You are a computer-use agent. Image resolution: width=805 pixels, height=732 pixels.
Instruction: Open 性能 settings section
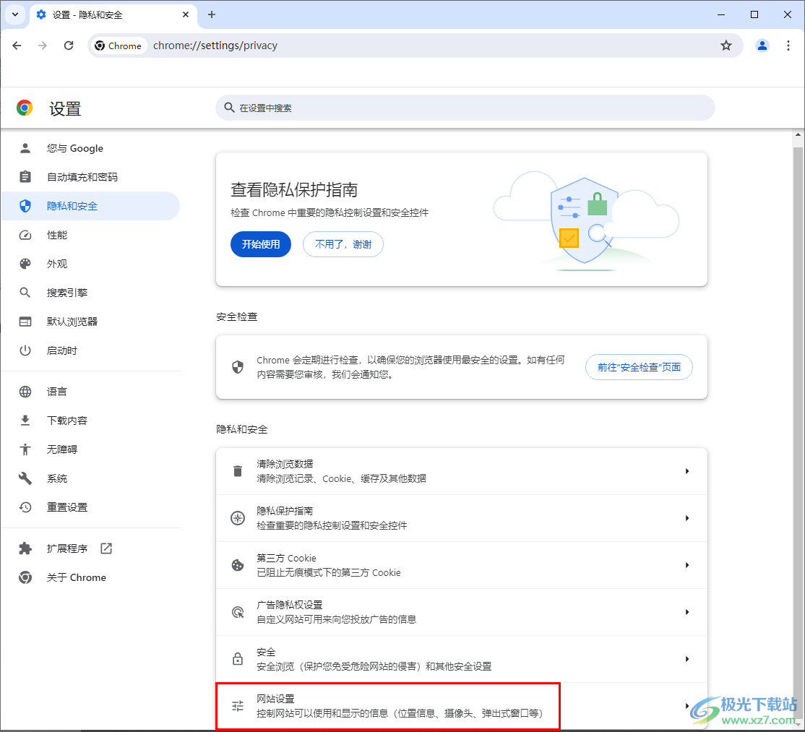91,235
